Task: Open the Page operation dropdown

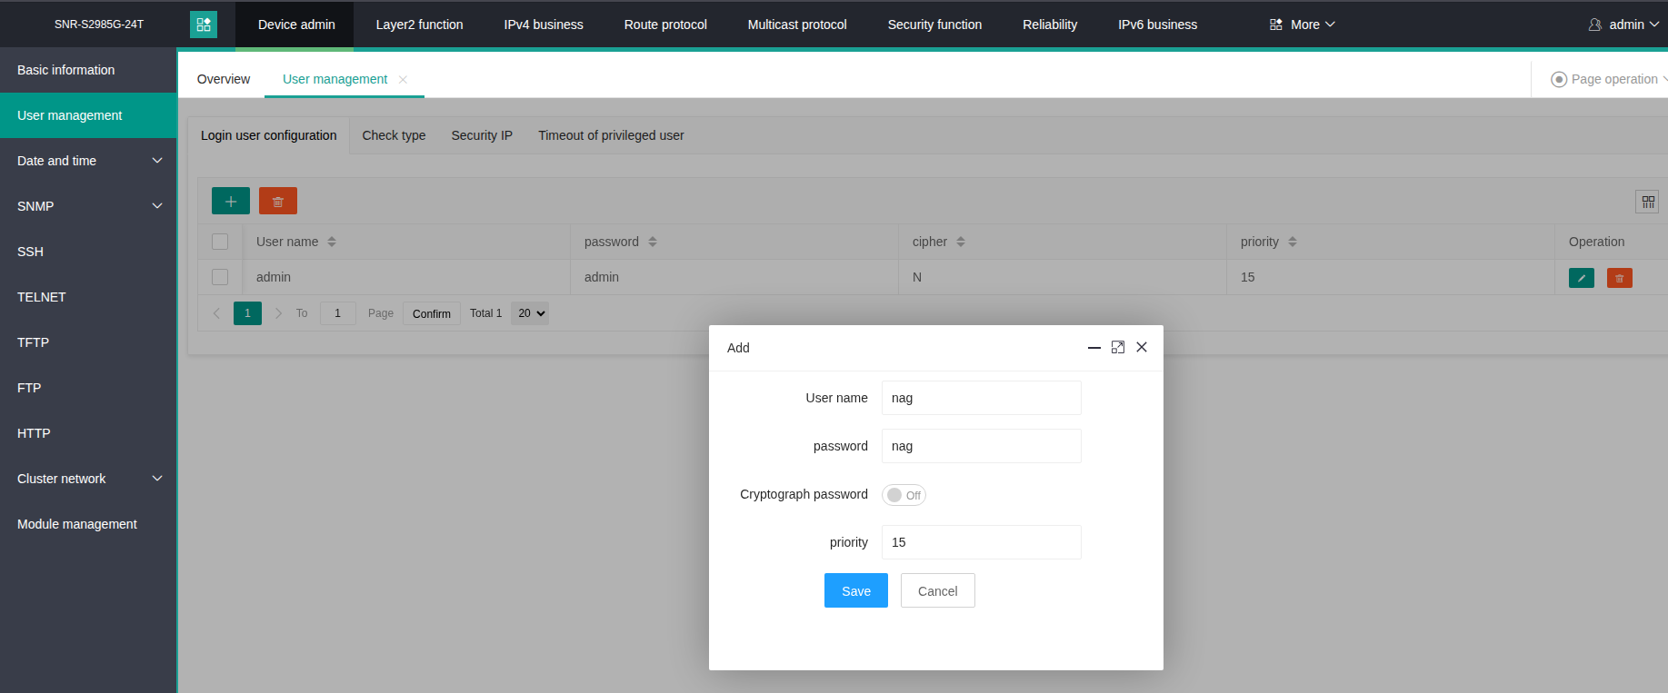Action: (1609, 80)
